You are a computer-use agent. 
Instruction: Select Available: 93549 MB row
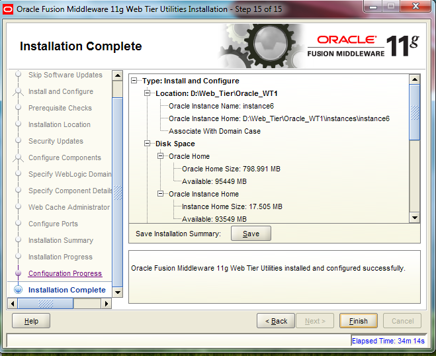coord(214,219)
